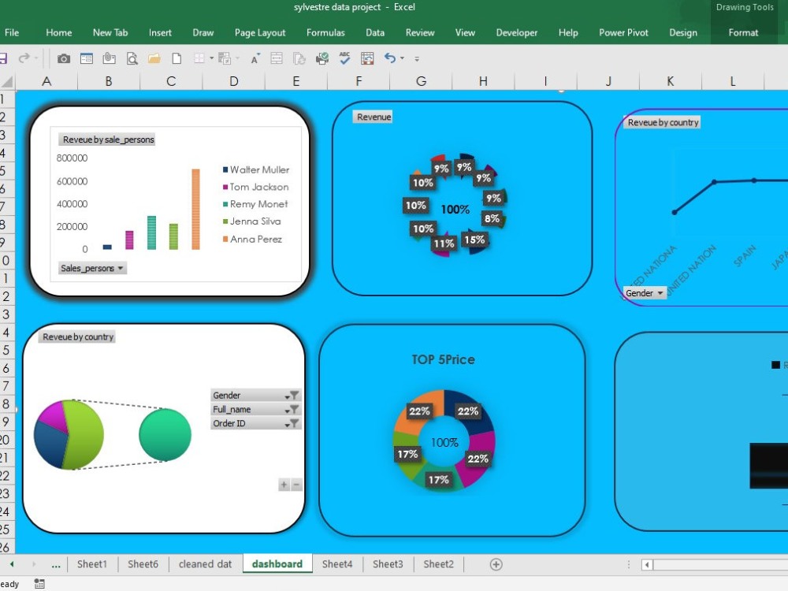
Task: Open the Form tool in Quick Access
Action: 87,59
